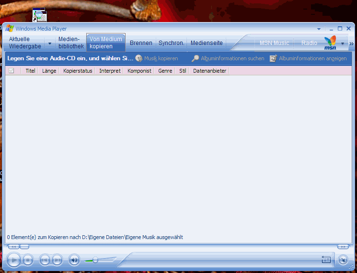Click the album info notes icon
Image resolution: width=357 pixels, height=273 pixels.
coord(273,58)
